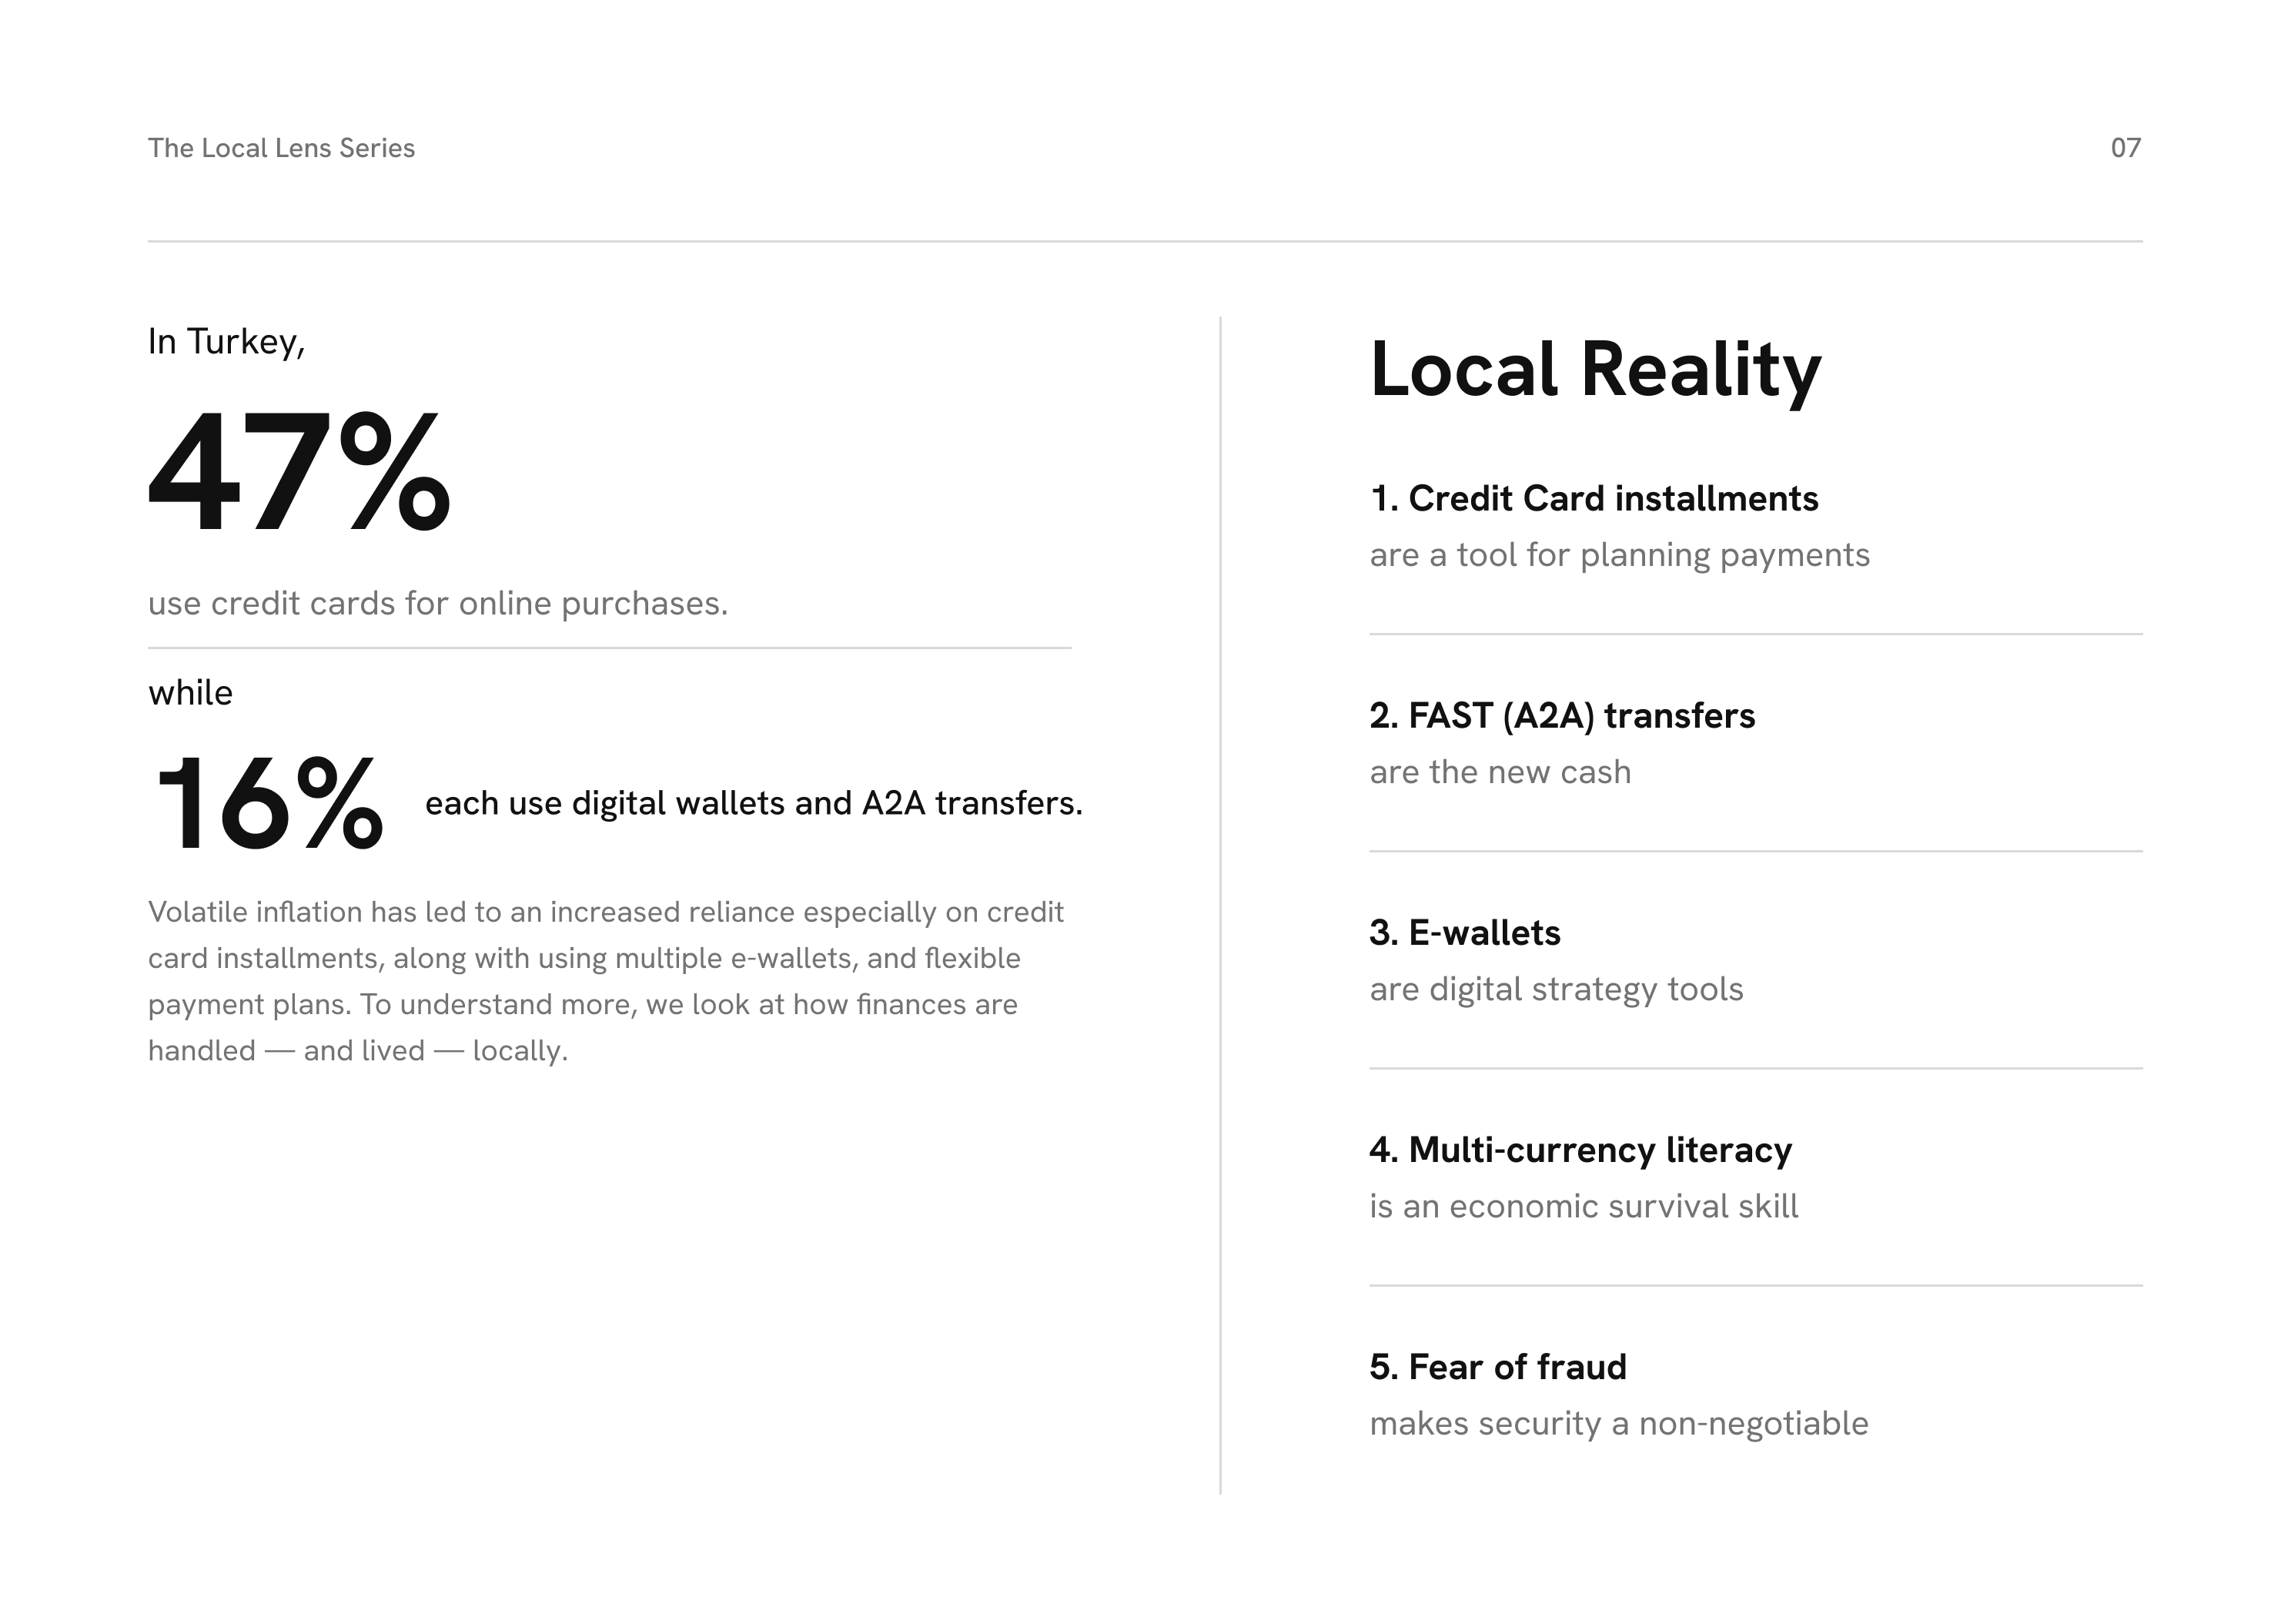Click the 'Local Reality' heading
The width and height of the screenshot is (2291, 1624).
[x=1595, y=370]
